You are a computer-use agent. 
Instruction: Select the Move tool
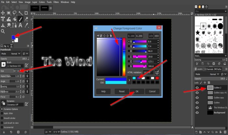3,13
